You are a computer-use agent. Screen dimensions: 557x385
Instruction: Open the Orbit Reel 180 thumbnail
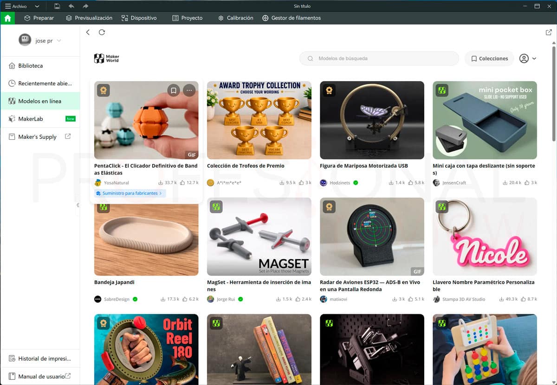pos(146,349)
